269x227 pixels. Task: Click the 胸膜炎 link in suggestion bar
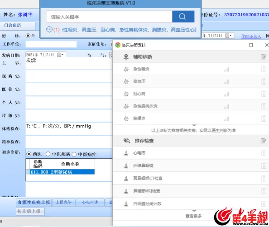pos(159,30)
